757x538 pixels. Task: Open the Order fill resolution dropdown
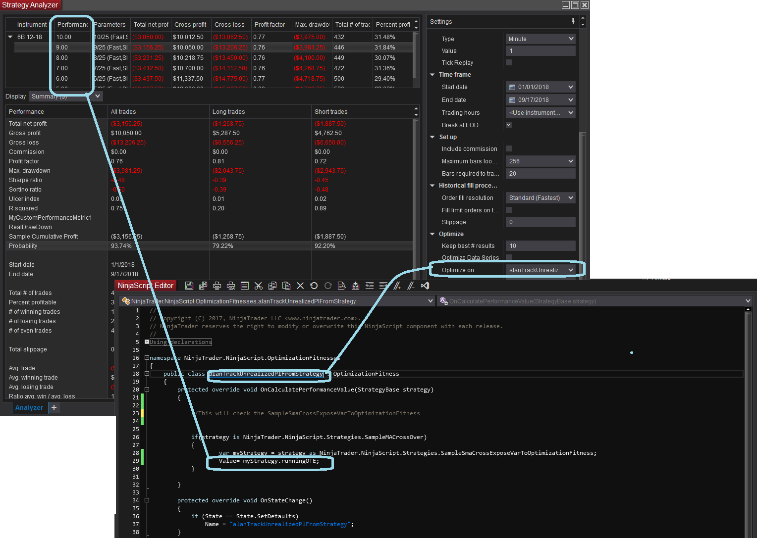541,198
